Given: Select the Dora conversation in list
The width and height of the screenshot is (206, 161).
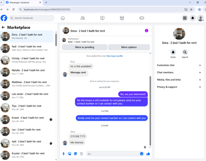Looking at the screenshot, I should tap(27, 36).
